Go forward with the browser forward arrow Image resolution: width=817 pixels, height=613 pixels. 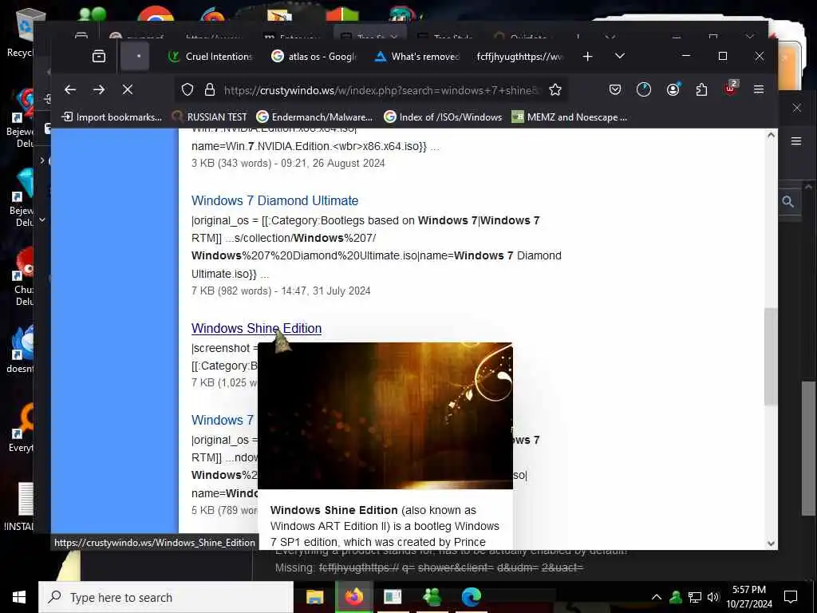(98, 90)
